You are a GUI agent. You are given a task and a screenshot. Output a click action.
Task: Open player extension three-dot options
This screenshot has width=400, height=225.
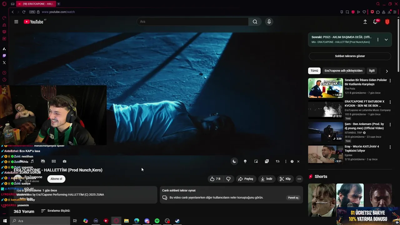tap(286, 161)
